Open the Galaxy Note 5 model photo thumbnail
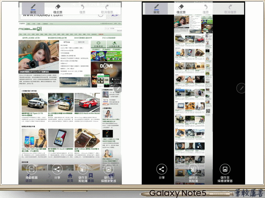The width and height of the screenshot is (265, 198). [34, 138]
